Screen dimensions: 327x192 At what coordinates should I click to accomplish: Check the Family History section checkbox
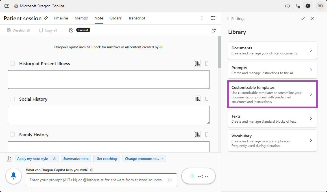(x=12, y=134)
